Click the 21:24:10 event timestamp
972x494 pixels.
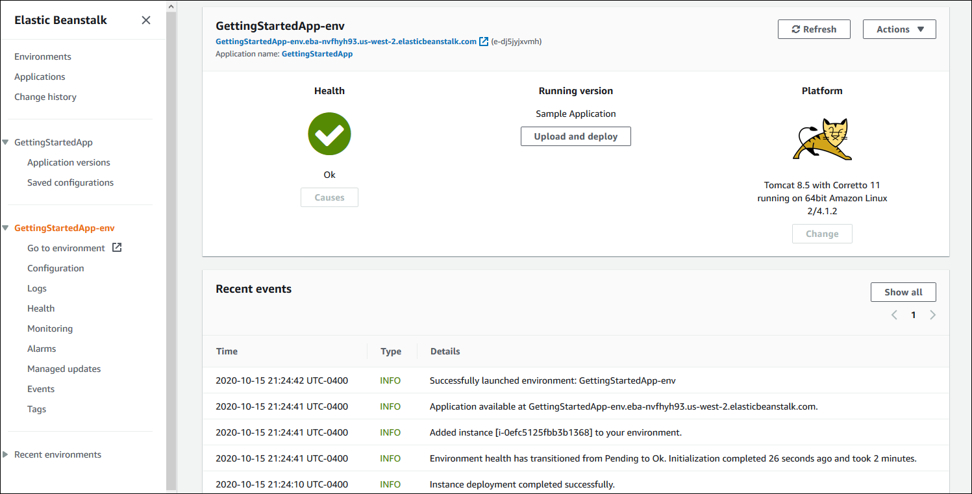(282, 484)
